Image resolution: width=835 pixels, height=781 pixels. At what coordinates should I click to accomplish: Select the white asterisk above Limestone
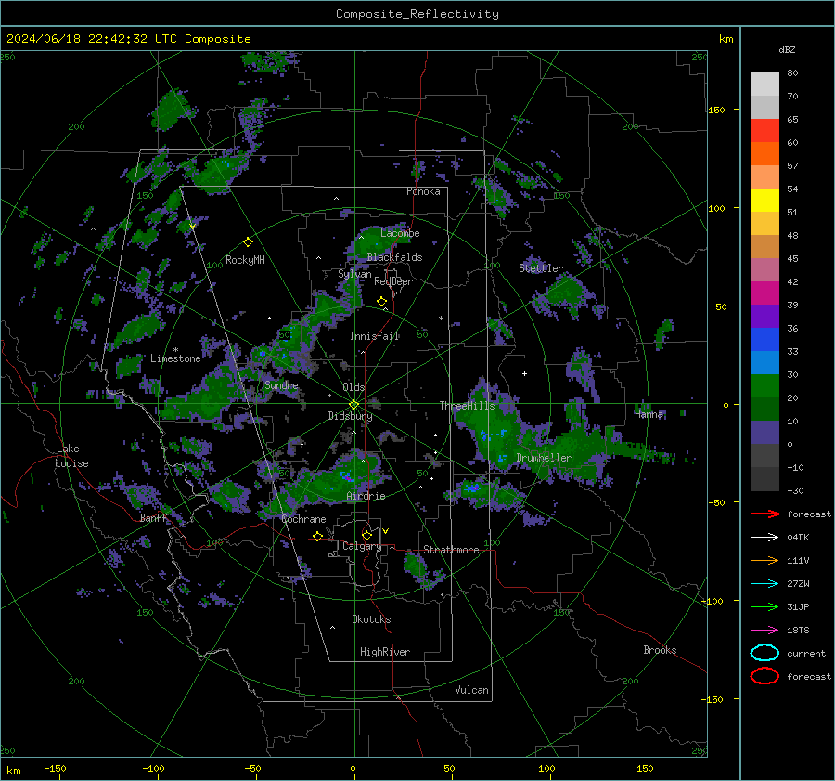(175, 350)
